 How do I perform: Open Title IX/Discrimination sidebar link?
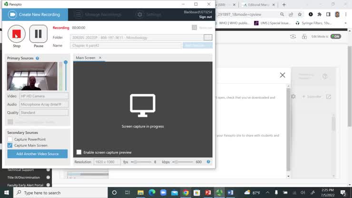tap(23, 178)
